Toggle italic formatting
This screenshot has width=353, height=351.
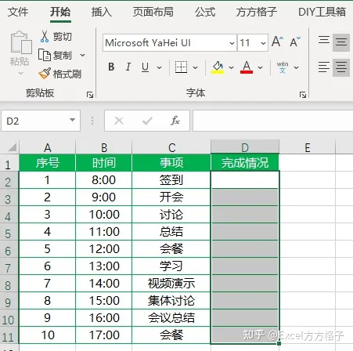point(128,67)
